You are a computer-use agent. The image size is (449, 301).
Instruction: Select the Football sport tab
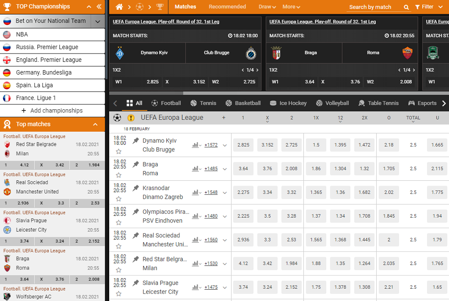(166, 103)
